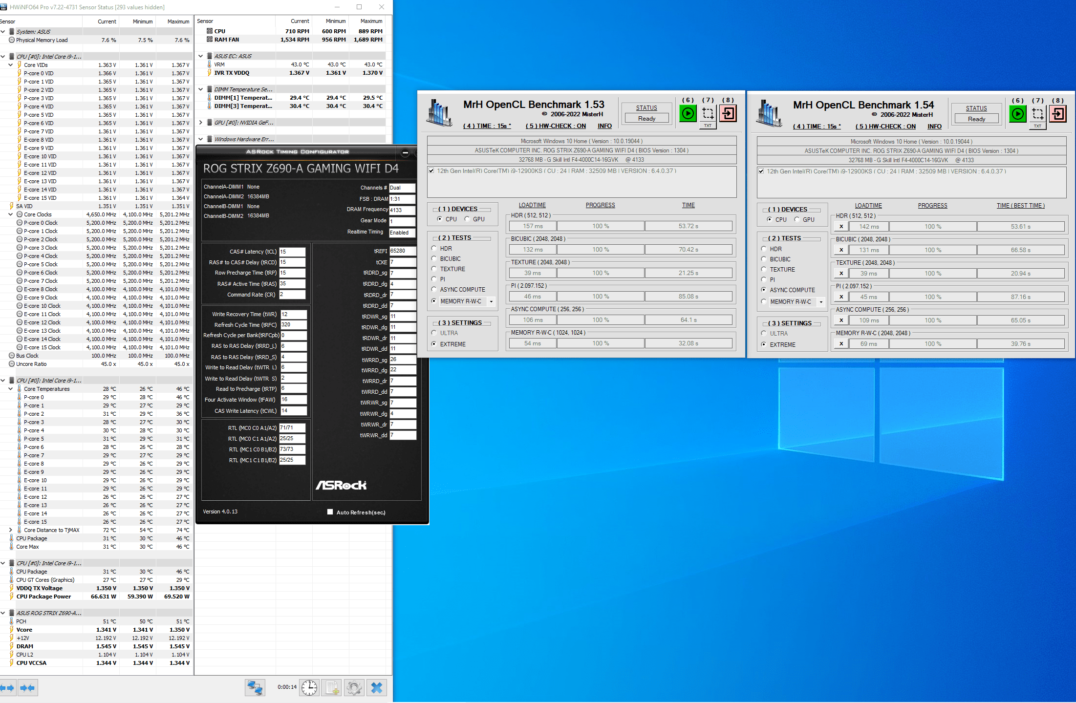Open MEMORY R-W-C dropdown in Benchmark 1.54
The height and width of the screenshot is (703, 1076).
pyautogui.click(x=821, y=302)
